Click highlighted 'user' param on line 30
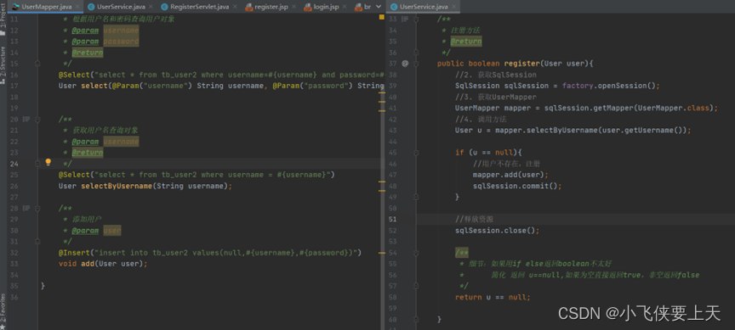The width and height of the screenshot is (735, 330). click(112, 231)
